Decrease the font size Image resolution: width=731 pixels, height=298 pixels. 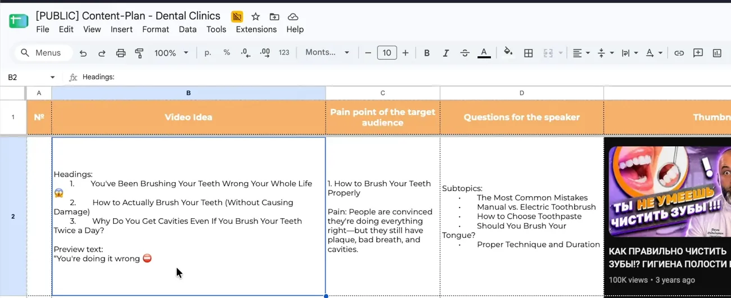(368, 53)
